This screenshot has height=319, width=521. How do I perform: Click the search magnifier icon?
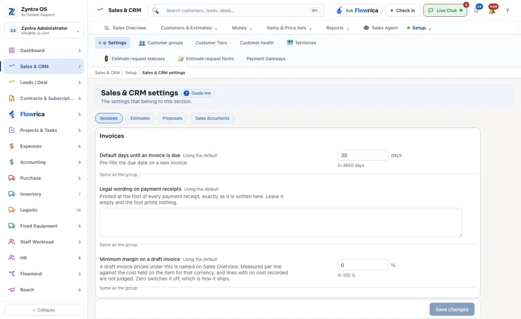click(x=155, y=11)
